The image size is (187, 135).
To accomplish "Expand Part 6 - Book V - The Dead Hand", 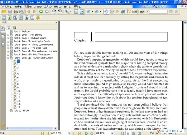I will 8,48.
